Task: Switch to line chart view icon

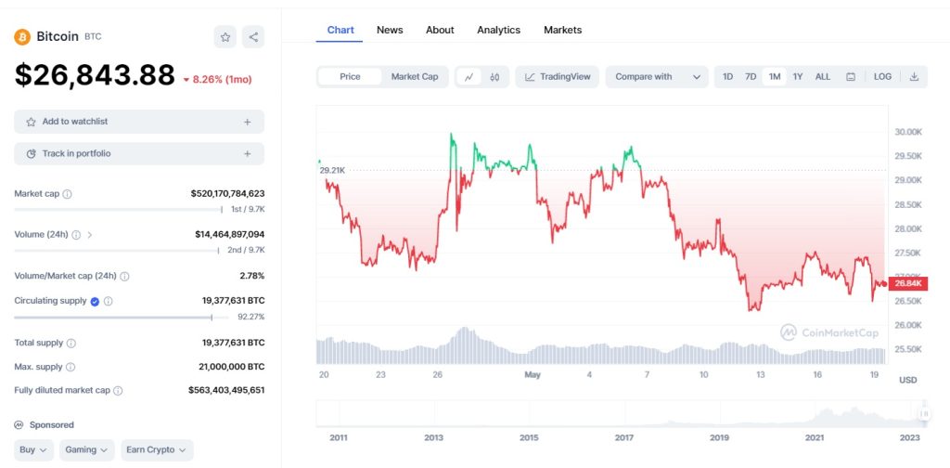Action: pyautogui.click(x=469, y=77)
